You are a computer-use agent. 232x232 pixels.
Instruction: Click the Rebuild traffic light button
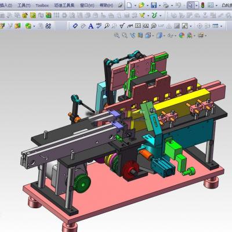202,5
